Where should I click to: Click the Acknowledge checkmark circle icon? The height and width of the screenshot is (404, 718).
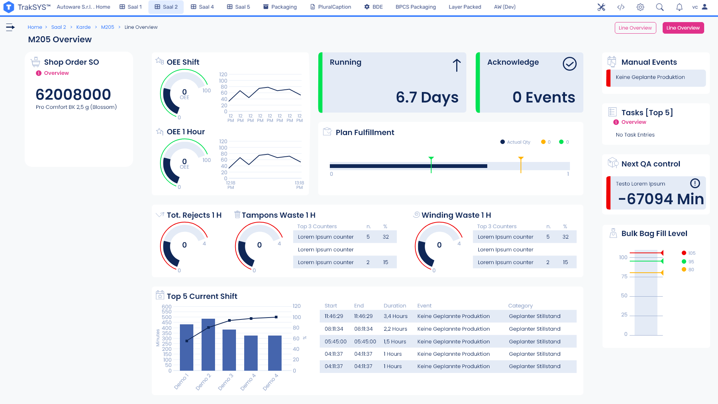569,64
